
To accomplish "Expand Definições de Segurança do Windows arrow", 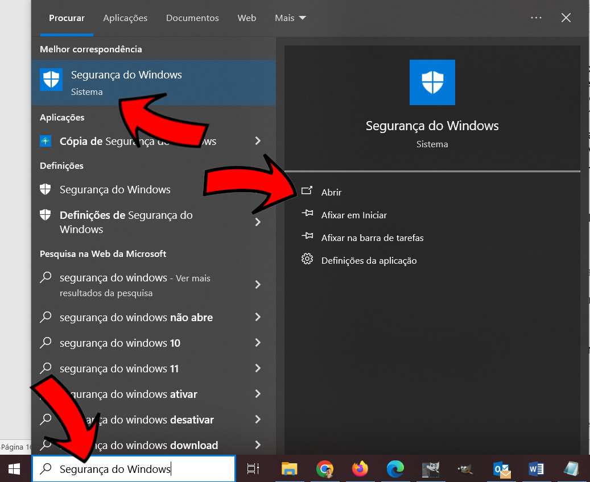I will [258, 222].
